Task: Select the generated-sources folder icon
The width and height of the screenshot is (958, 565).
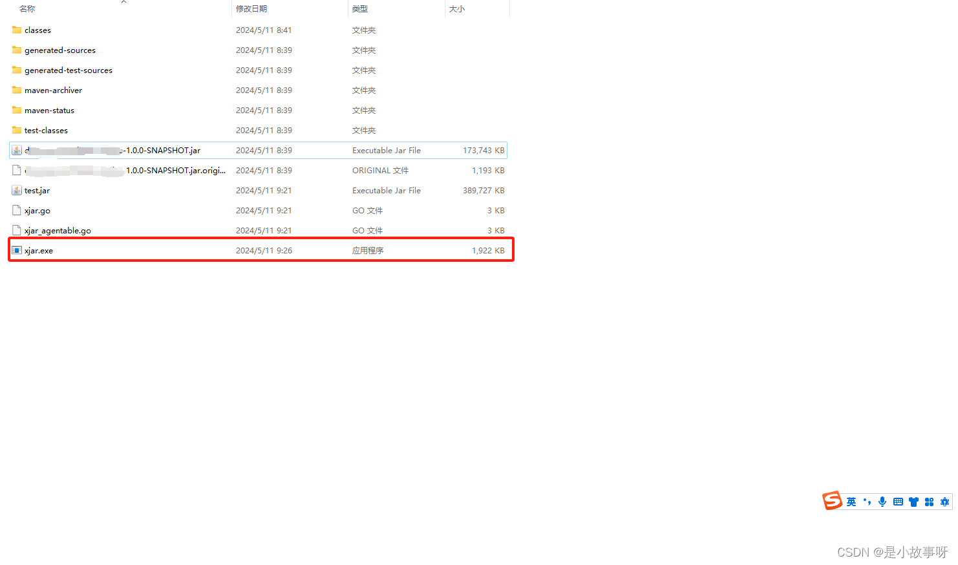Action: 17,50
